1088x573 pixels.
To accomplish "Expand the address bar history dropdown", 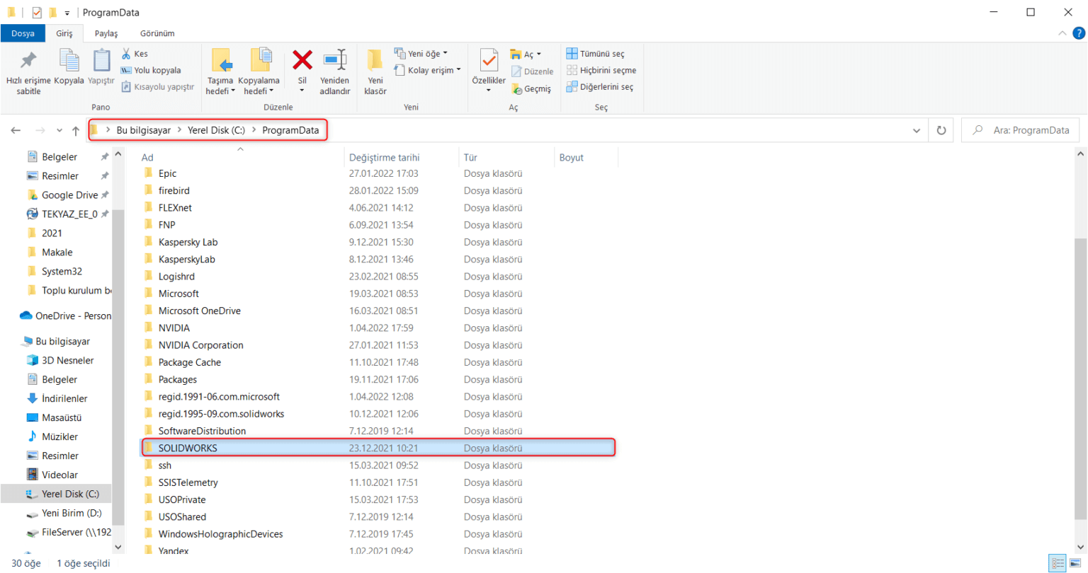I will 917,130.
